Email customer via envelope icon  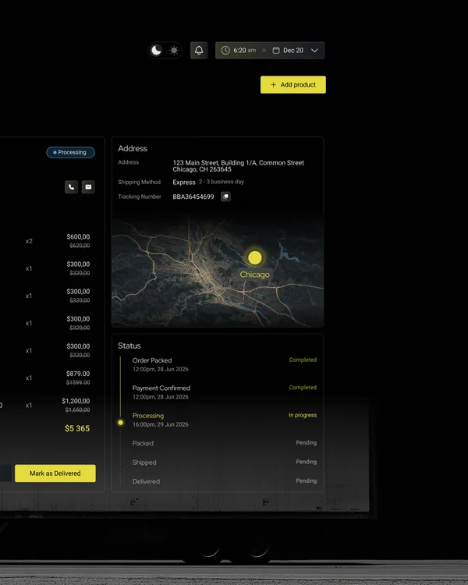pyautogui.click(x=88, y=187)
